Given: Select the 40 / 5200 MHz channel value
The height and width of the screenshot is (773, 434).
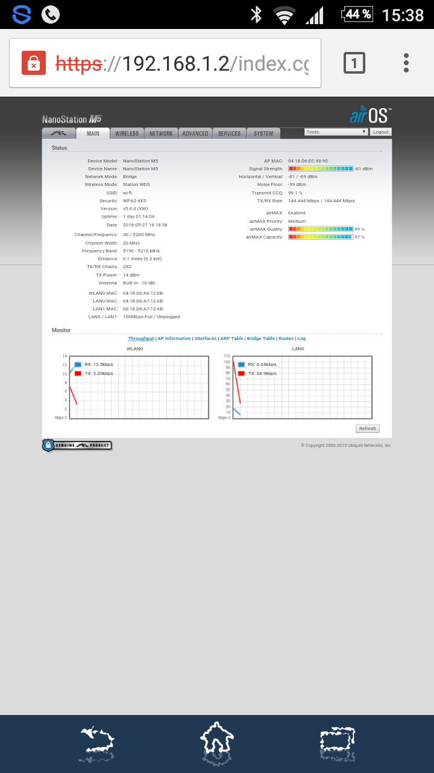Looking at the screenshot, I should [x=139, y=234].
